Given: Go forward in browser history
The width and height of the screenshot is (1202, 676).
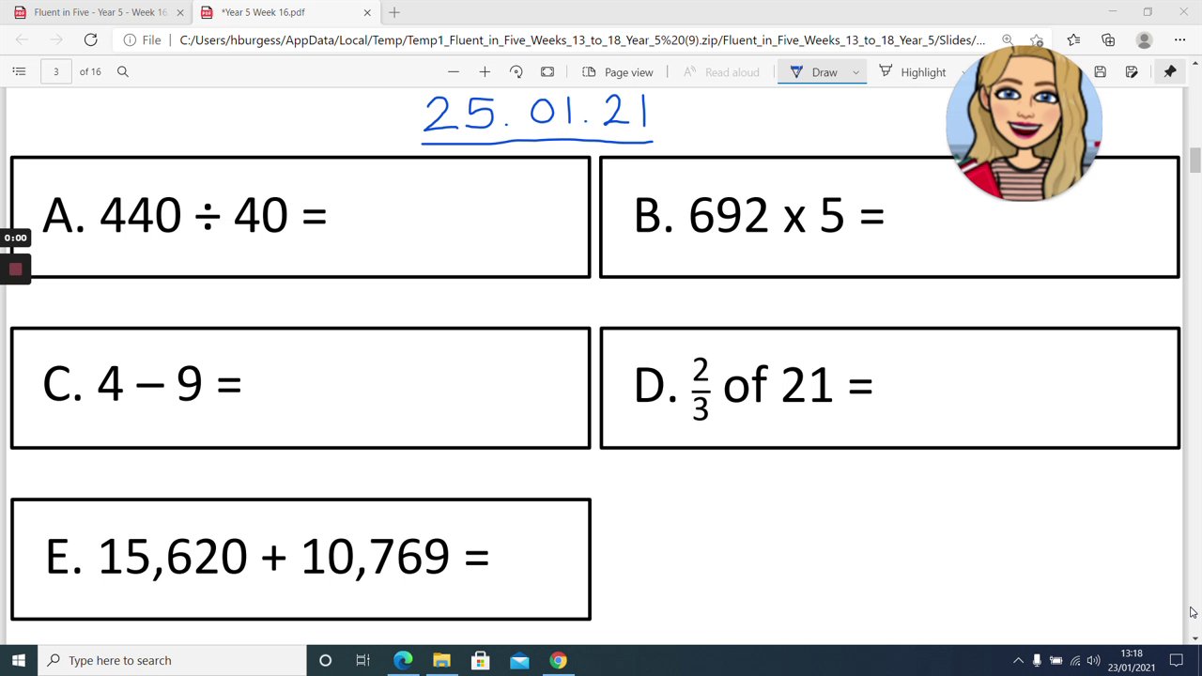Looking at the screenshot, I should click(56, 39).
